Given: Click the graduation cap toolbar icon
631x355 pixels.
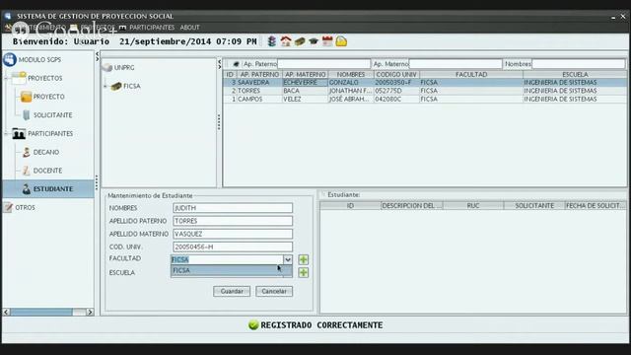Looking at the screenshot, I should coord(314,41).
